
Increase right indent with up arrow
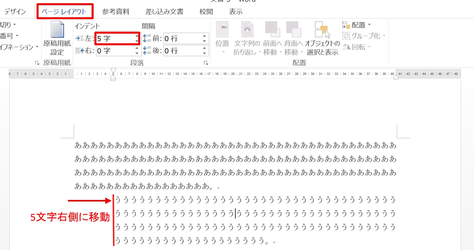pyautogui.click(x=137, y=48)
